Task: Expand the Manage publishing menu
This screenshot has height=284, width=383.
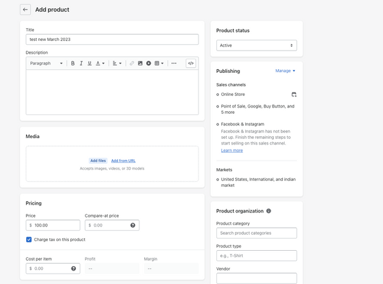Action: tap(285, 71)
